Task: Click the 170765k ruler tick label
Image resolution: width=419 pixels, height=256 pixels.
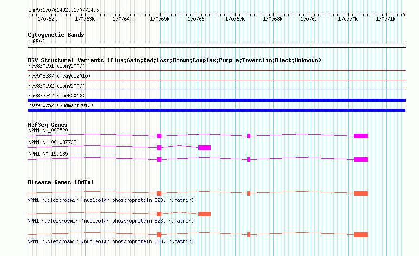Action: [x=160, y=19]
